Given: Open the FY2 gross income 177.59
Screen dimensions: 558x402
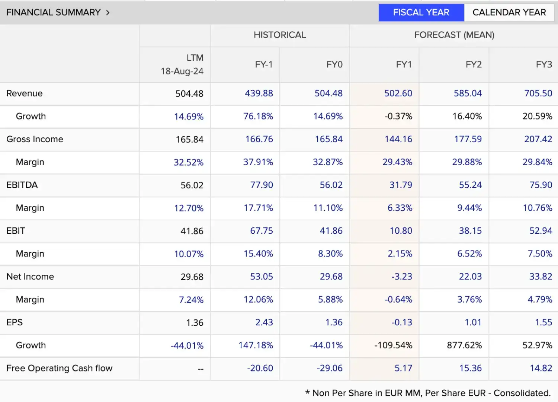Looking at the screenshot, I should 468,139.
